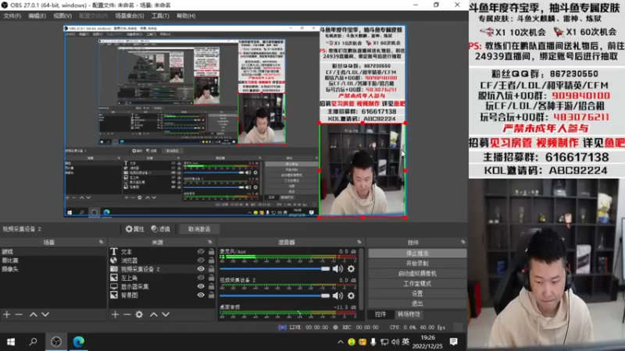Click the mixer panel vertical scrollbar
Screen dimensions: 625x351
click(x=361, y=278)
